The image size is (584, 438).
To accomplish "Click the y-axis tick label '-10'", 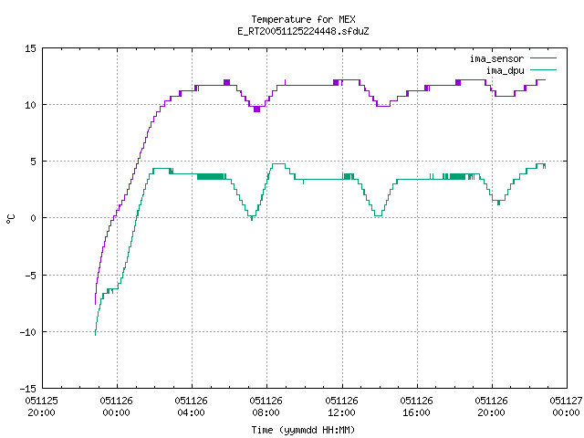I will (28, 332).
